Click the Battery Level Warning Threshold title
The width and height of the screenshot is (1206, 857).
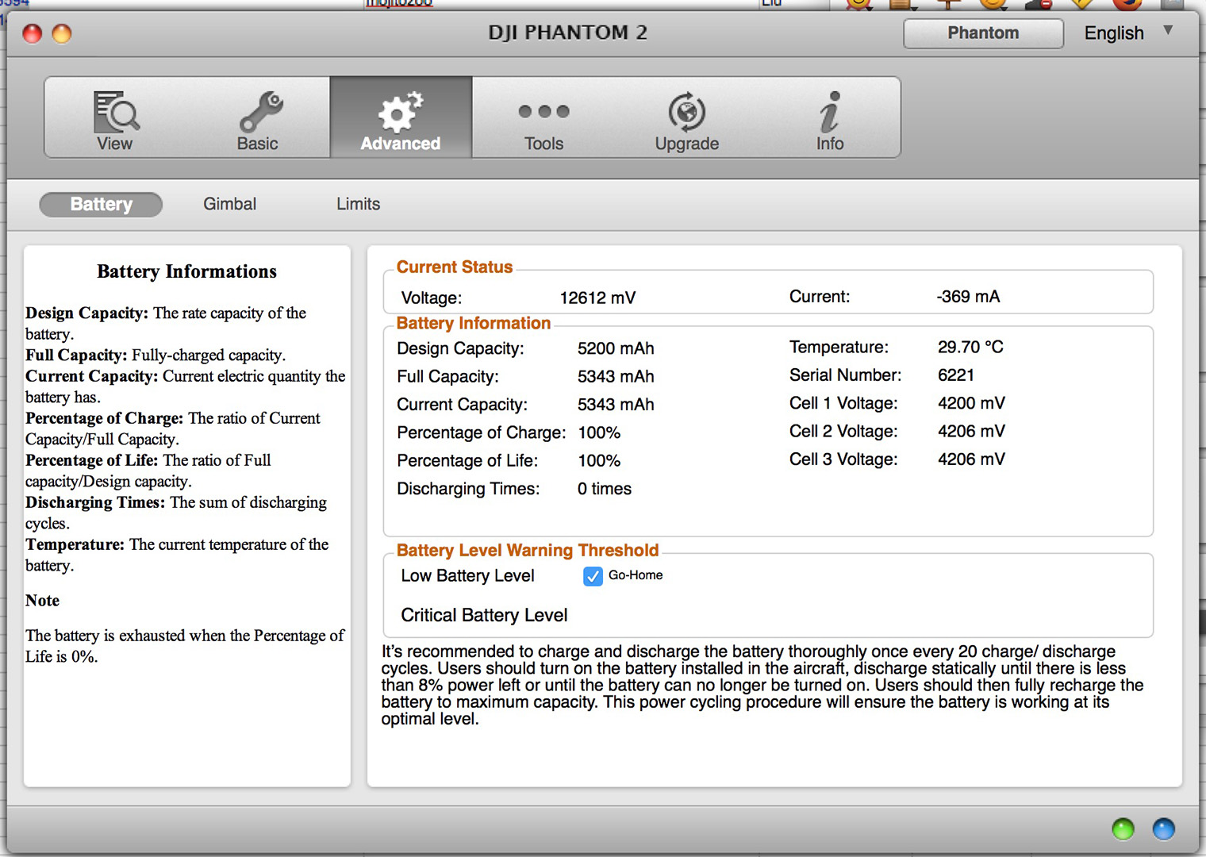528,551
